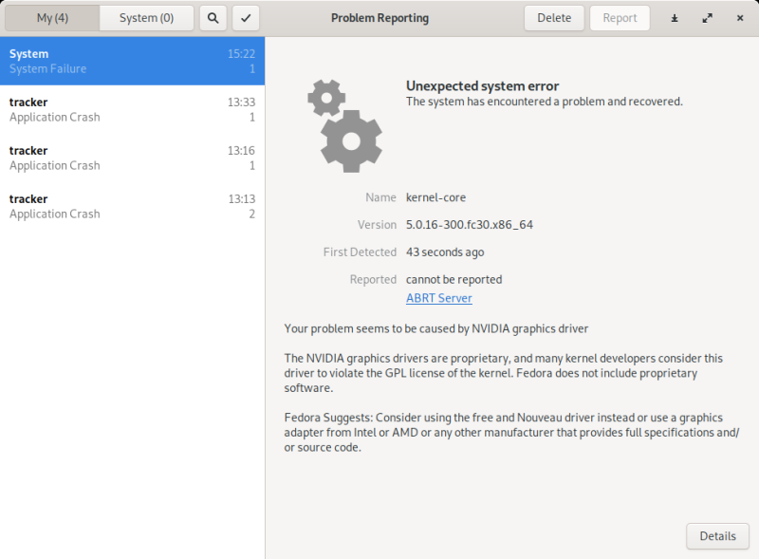The image size is (759, 559).
Task: Click the version value 5.0.16-300.fc30.x86_64
Action: (x=471, y=225)
